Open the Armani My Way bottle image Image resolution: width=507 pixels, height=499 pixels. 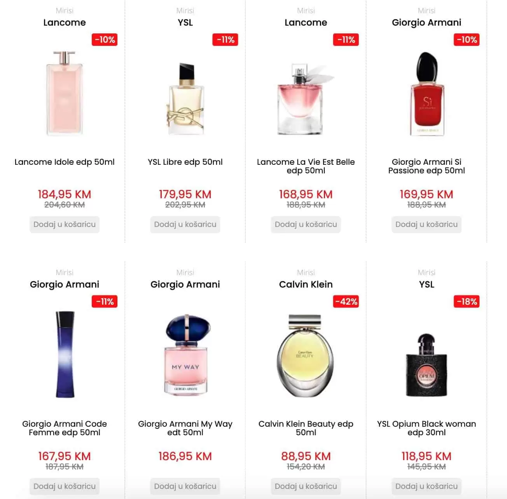point(185,354)
